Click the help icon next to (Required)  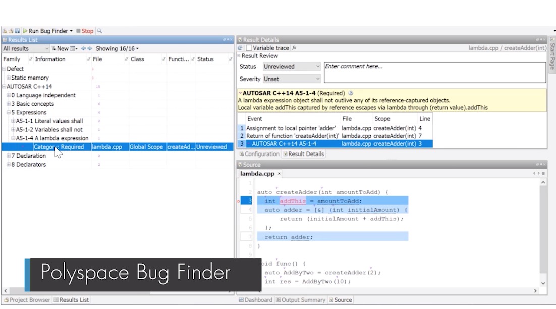[350, 93]
